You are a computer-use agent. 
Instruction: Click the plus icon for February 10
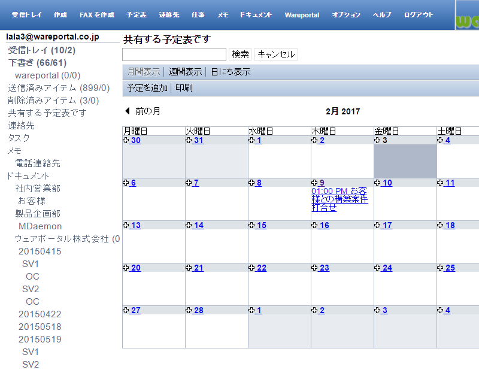coord(377,183)
